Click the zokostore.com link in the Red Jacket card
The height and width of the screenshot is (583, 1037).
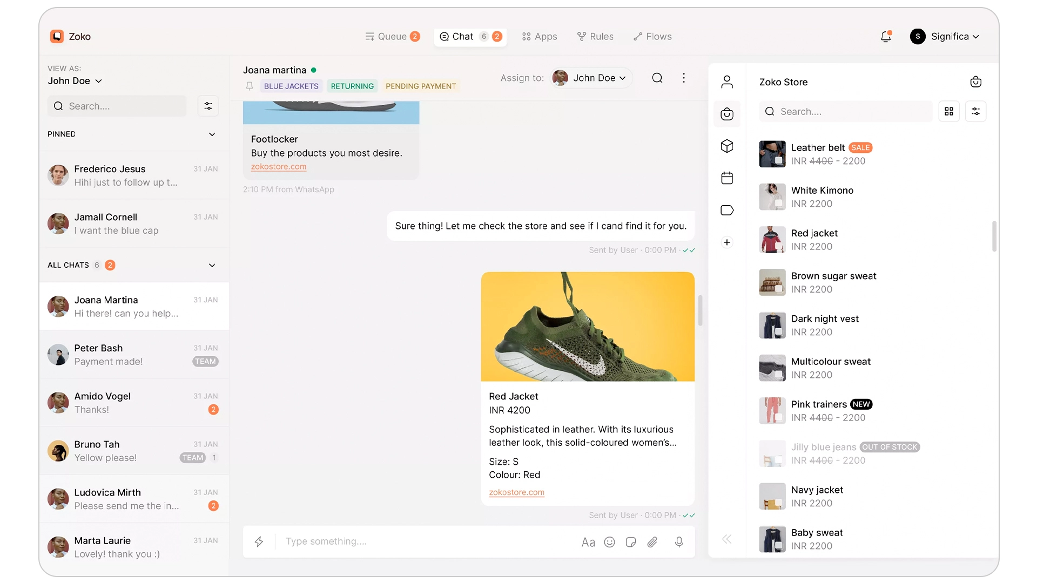click(x=516, y=492)
